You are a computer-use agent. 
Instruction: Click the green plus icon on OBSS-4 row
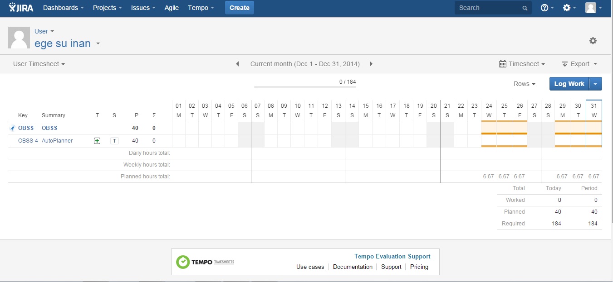click(97, 141)
